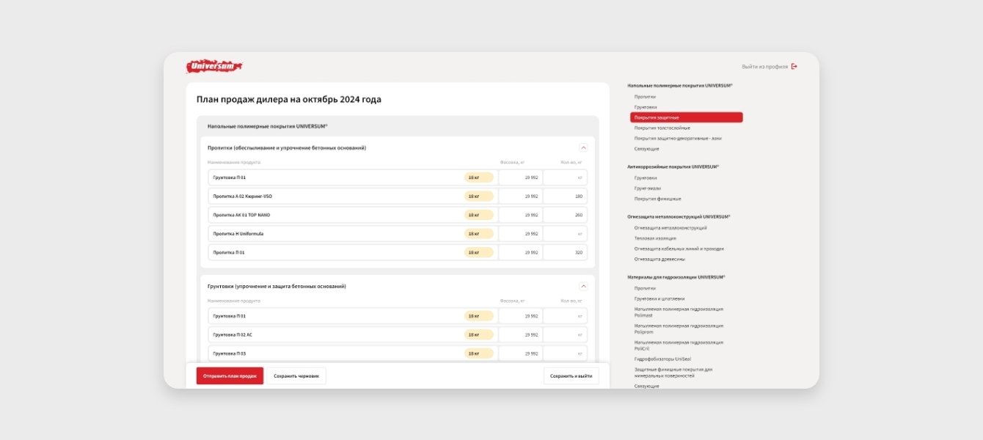
Task: Open Покрытия финишные in sidebar
Action: (657, 198)
